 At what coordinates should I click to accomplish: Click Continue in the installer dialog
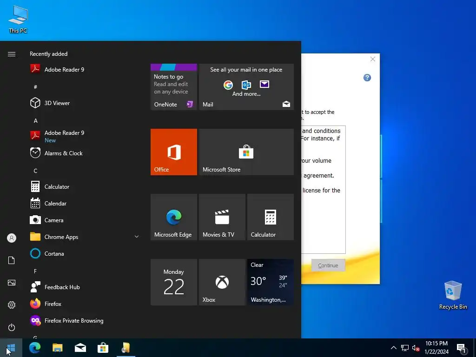pyautogui.click(x=328, y=265)
